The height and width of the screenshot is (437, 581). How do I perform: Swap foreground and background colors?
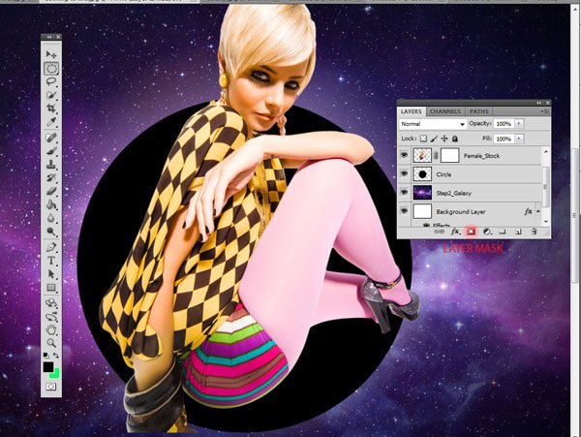[56, 355]
